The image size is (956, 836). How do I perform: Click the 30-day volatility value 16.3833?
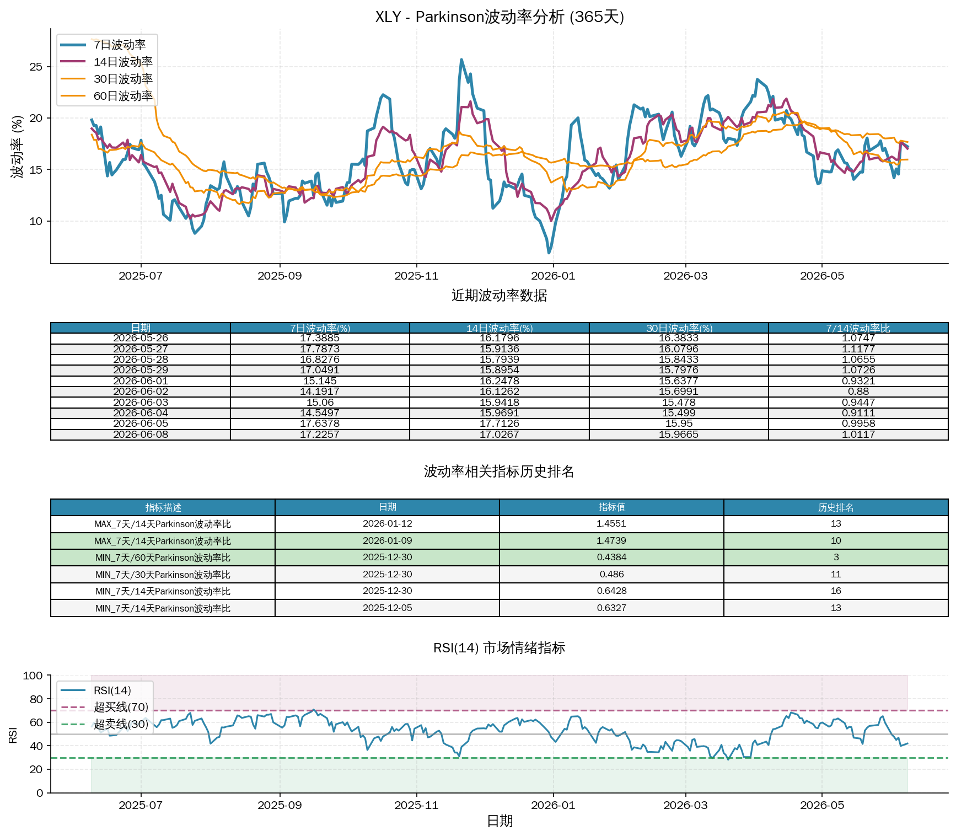[679, 338]
